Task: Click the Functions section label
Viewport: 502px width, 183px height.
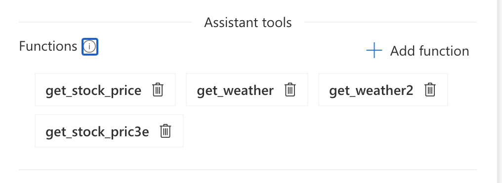Action: pyautogui.click(x=48, y=47)
